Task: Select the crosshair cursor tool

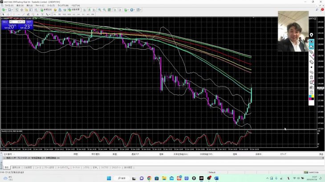Action: tap(8, 14)
